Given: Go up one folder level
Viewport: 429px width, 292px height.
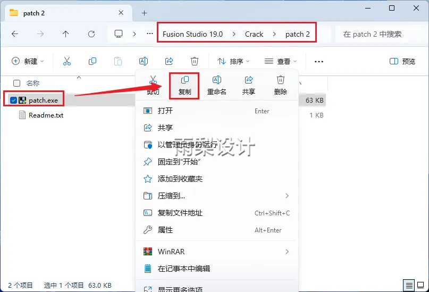Looking at the screenshot, I should click(x=66, y=34).
